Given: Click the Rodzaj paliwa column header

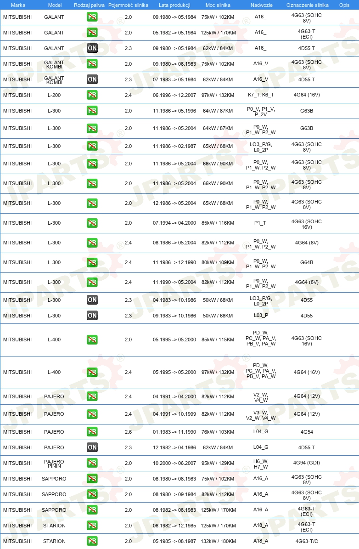Looking at the screenshot, I should [89, 5].
